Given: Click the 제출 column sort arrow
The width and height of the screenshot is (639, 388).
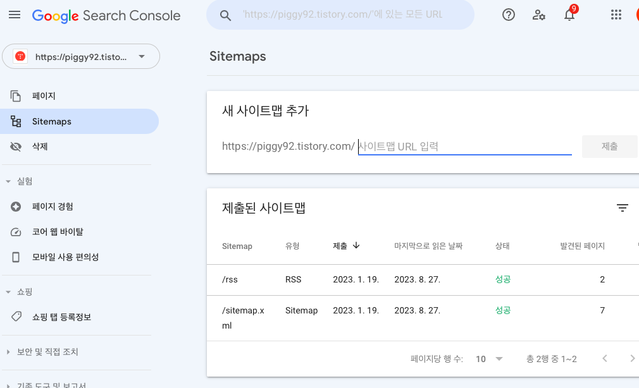Looking at the screenshot, I should pos(356,246).
